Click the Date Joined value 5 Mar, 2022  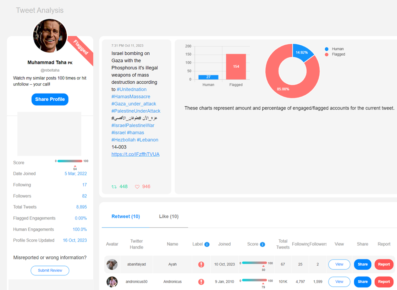coord(76,174)
